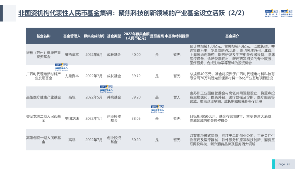Click the amount cell 30.20
Screen dimensions: 300x169
pos(136,140)
